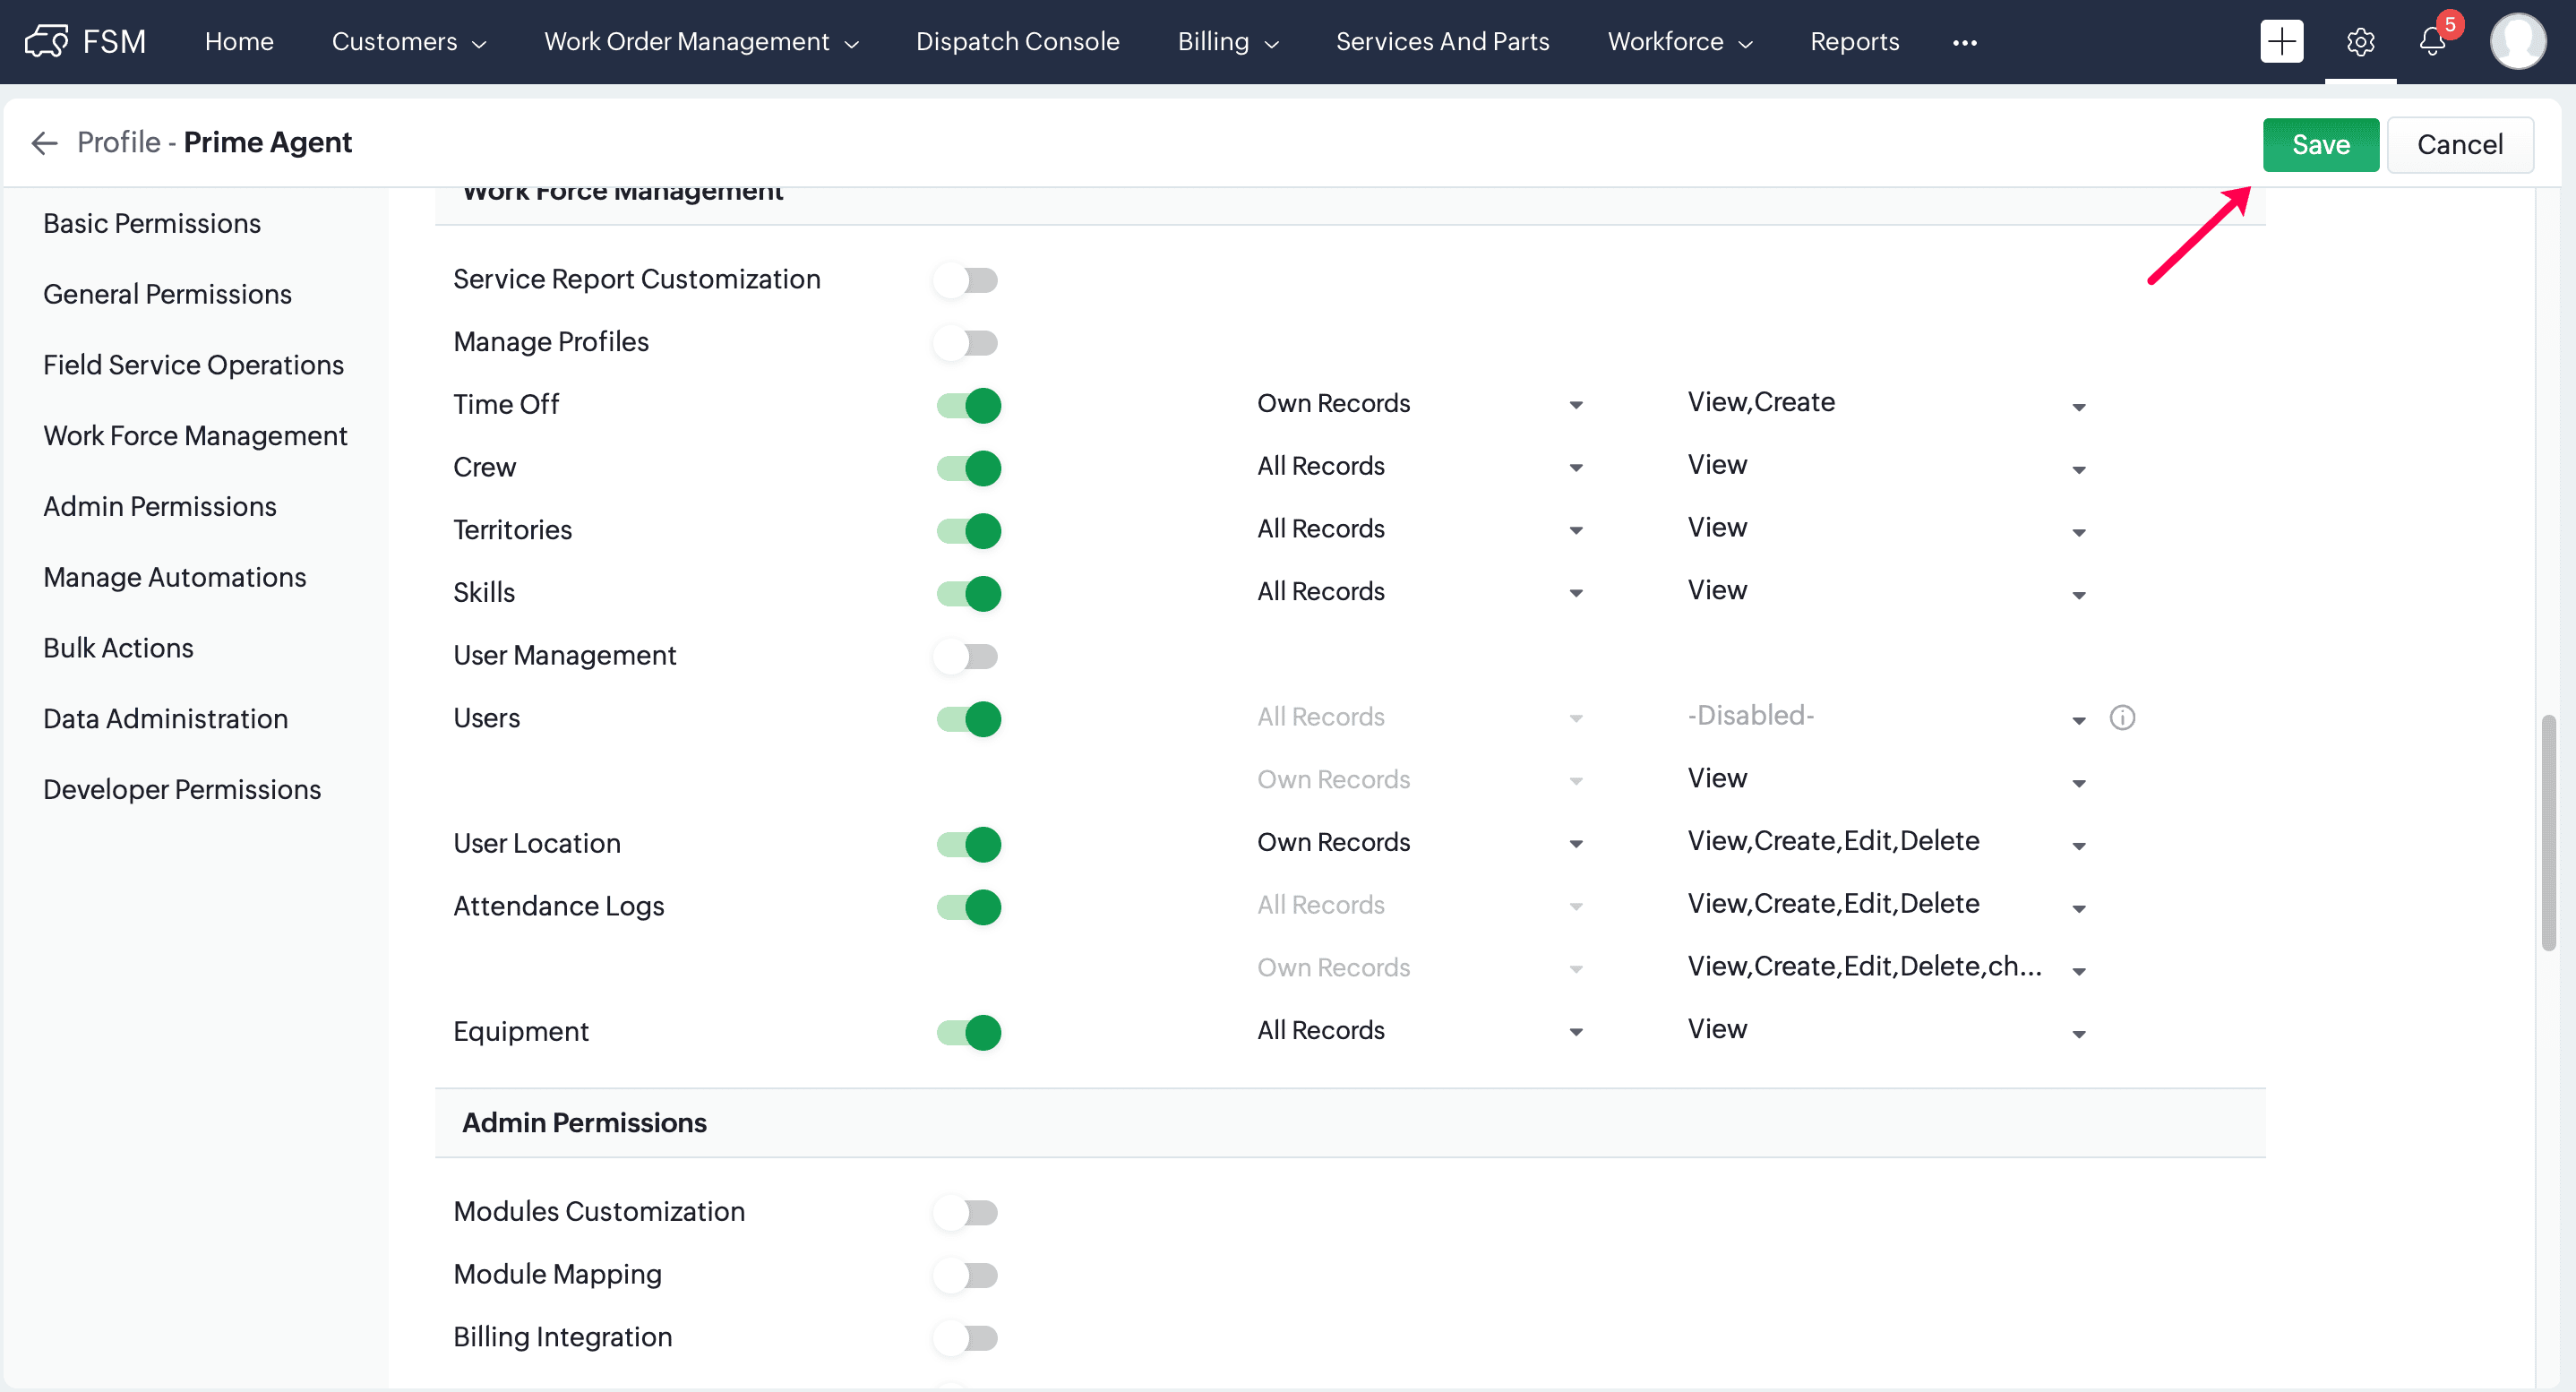Open the quick create plus icon
Screen dimensions: 2576x1392
[2281, 41]
